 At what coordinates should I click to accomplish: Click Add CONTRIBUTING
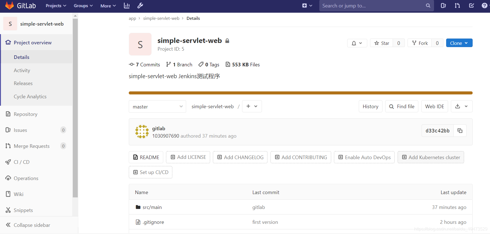[x=301, y=157]
